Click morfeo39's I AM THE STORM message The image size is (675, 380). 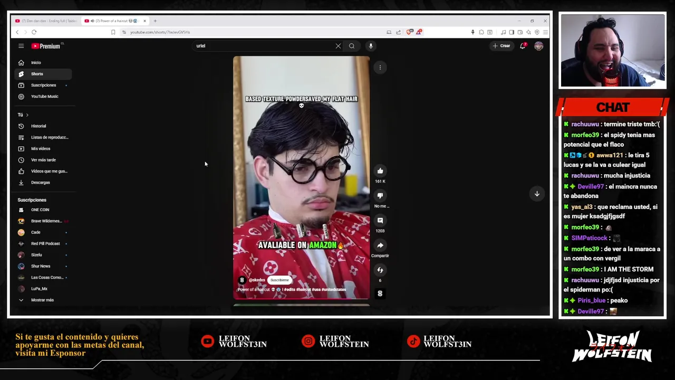tap(608, 269)
